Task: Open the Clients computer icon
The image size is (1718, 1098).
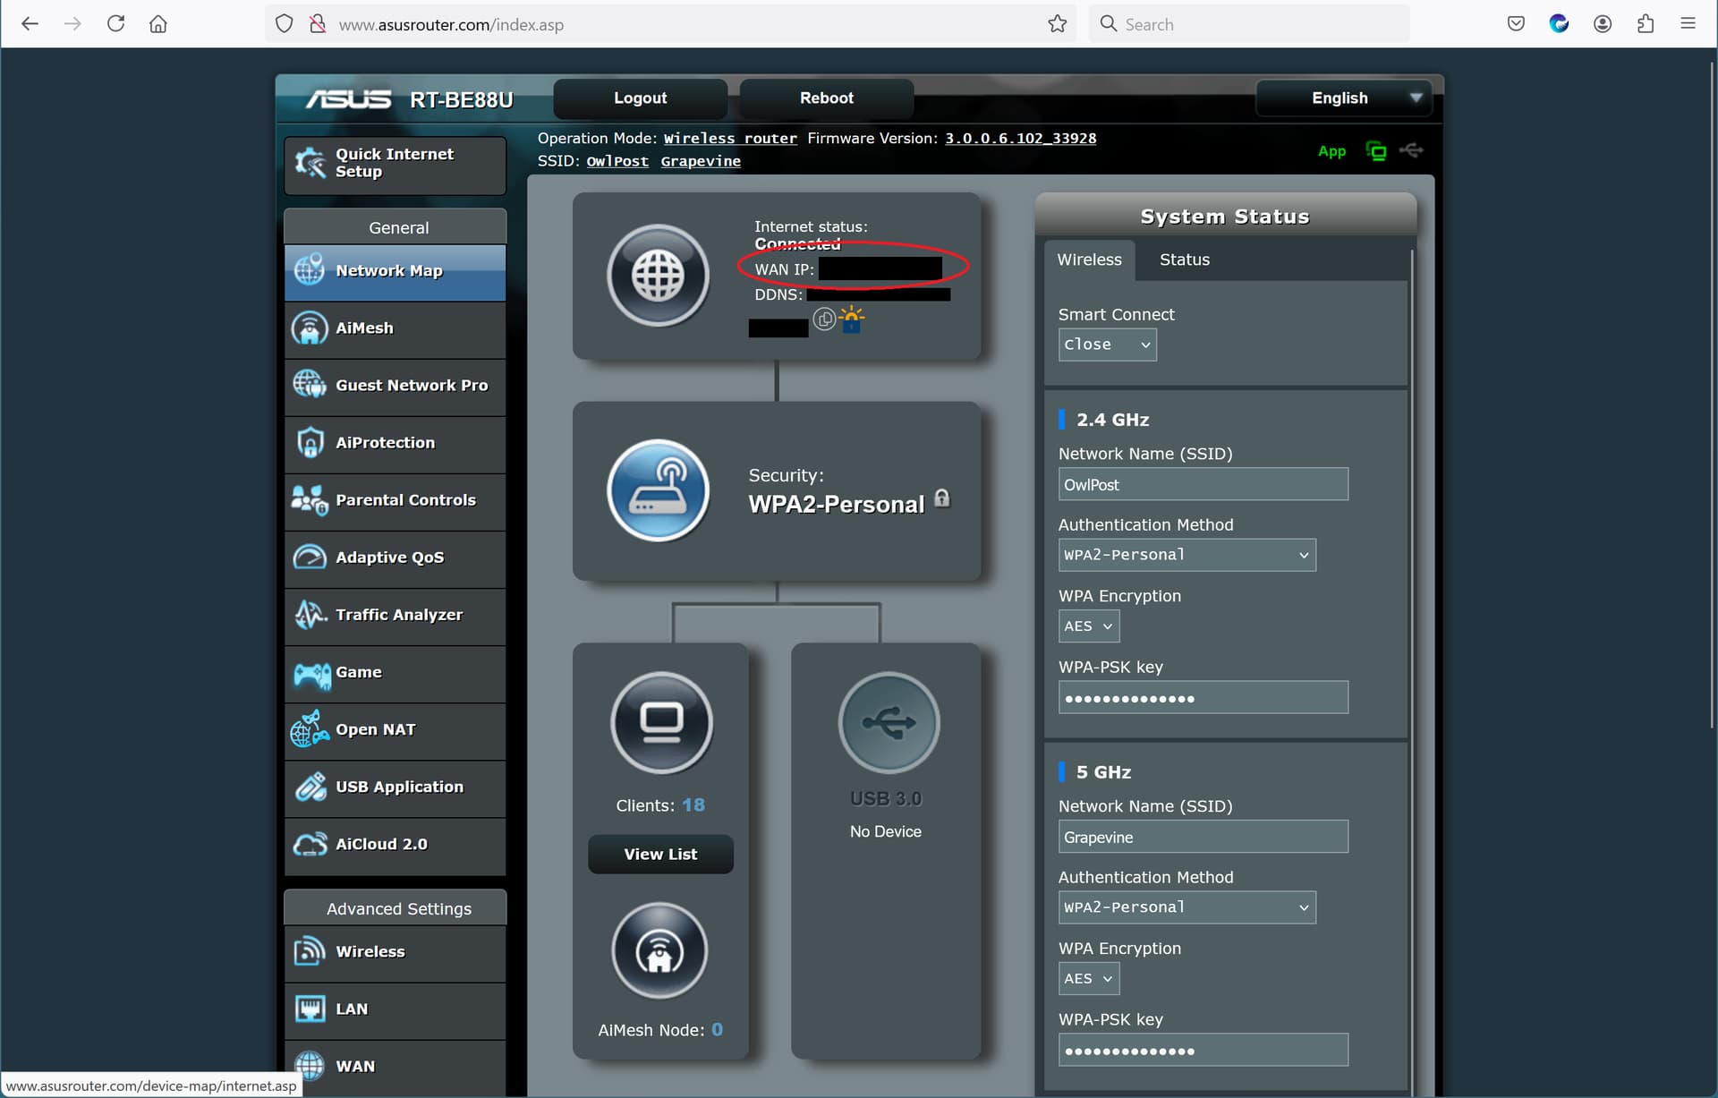Action: 661,722
